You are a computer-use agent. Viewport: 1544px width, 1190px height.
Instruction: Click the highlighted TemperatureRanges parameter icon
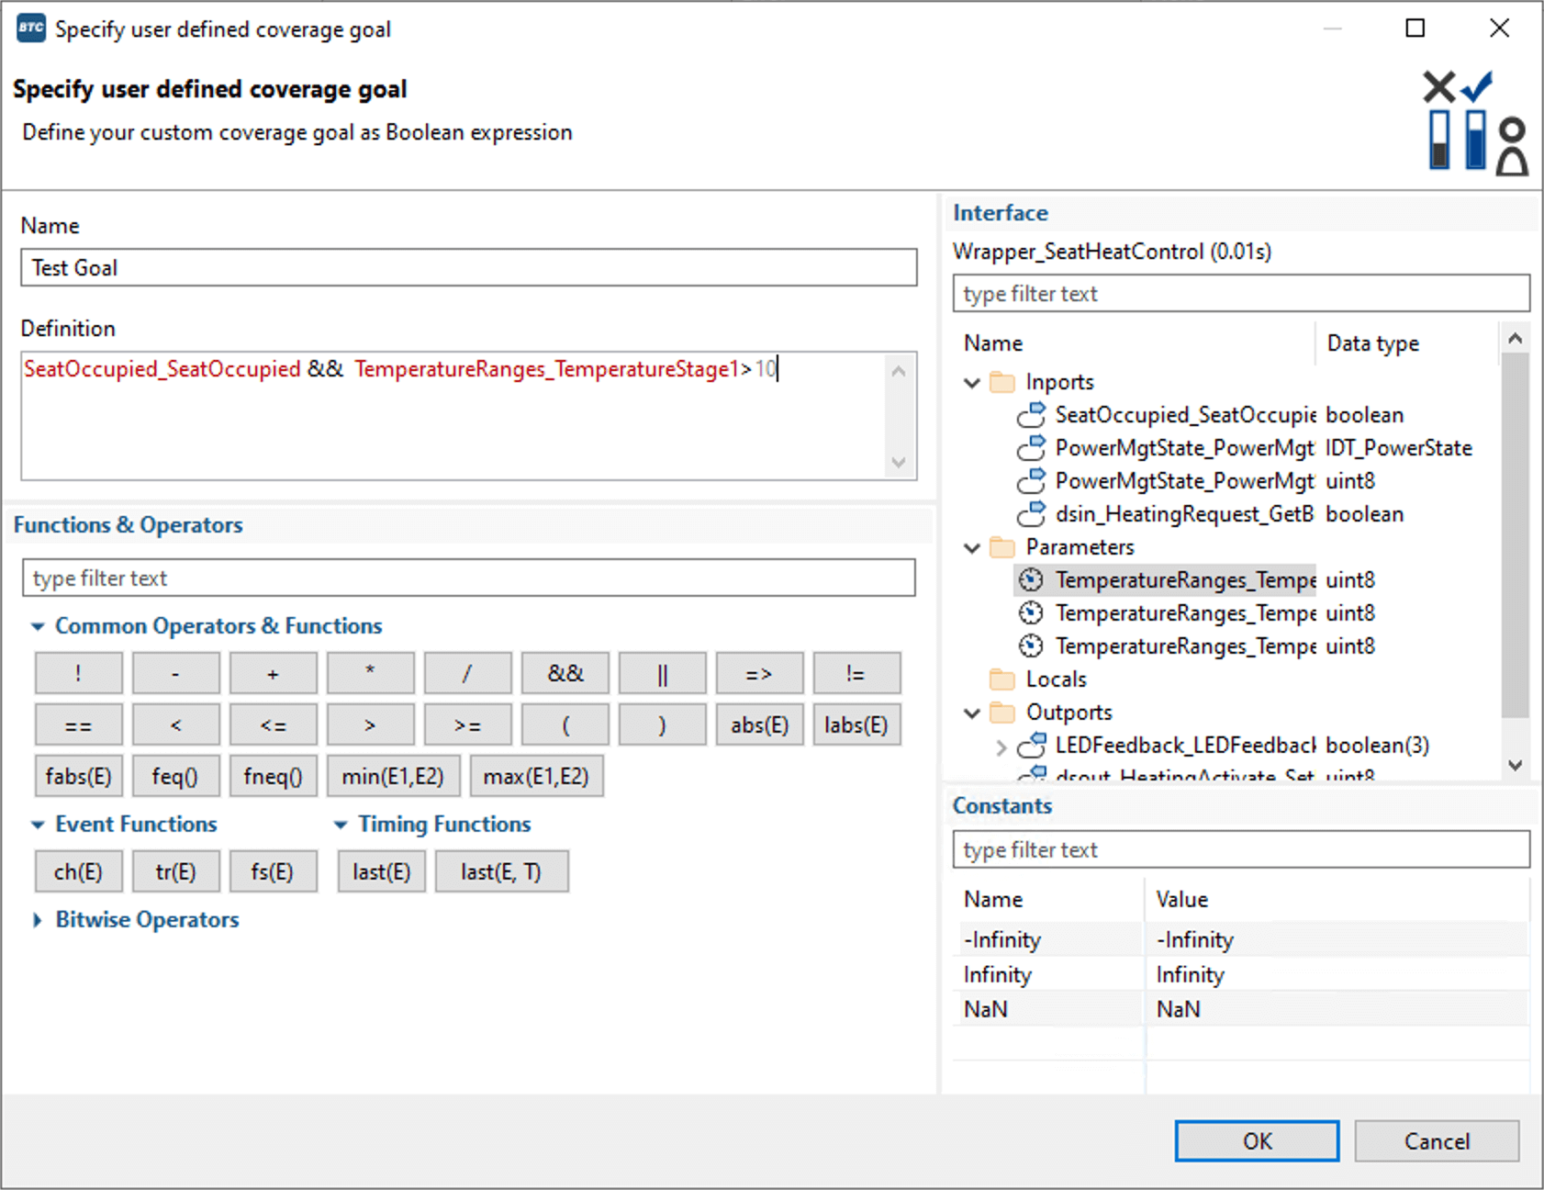pyautogui.click(x=1031, y=580)
